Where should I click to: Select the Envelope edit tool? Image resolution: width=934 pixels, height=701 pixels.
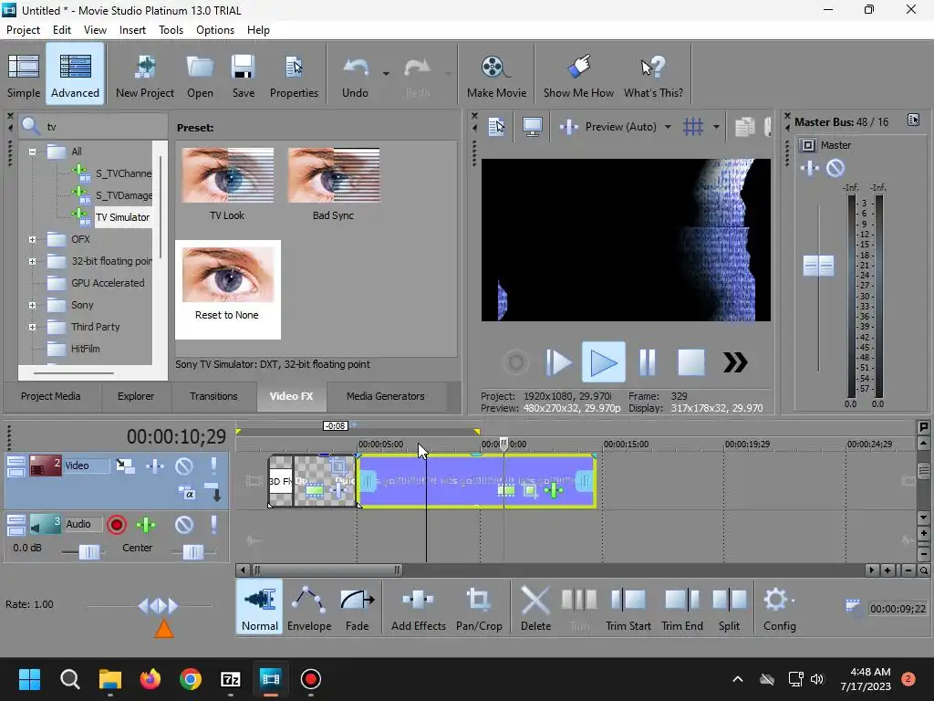[309, 608]
